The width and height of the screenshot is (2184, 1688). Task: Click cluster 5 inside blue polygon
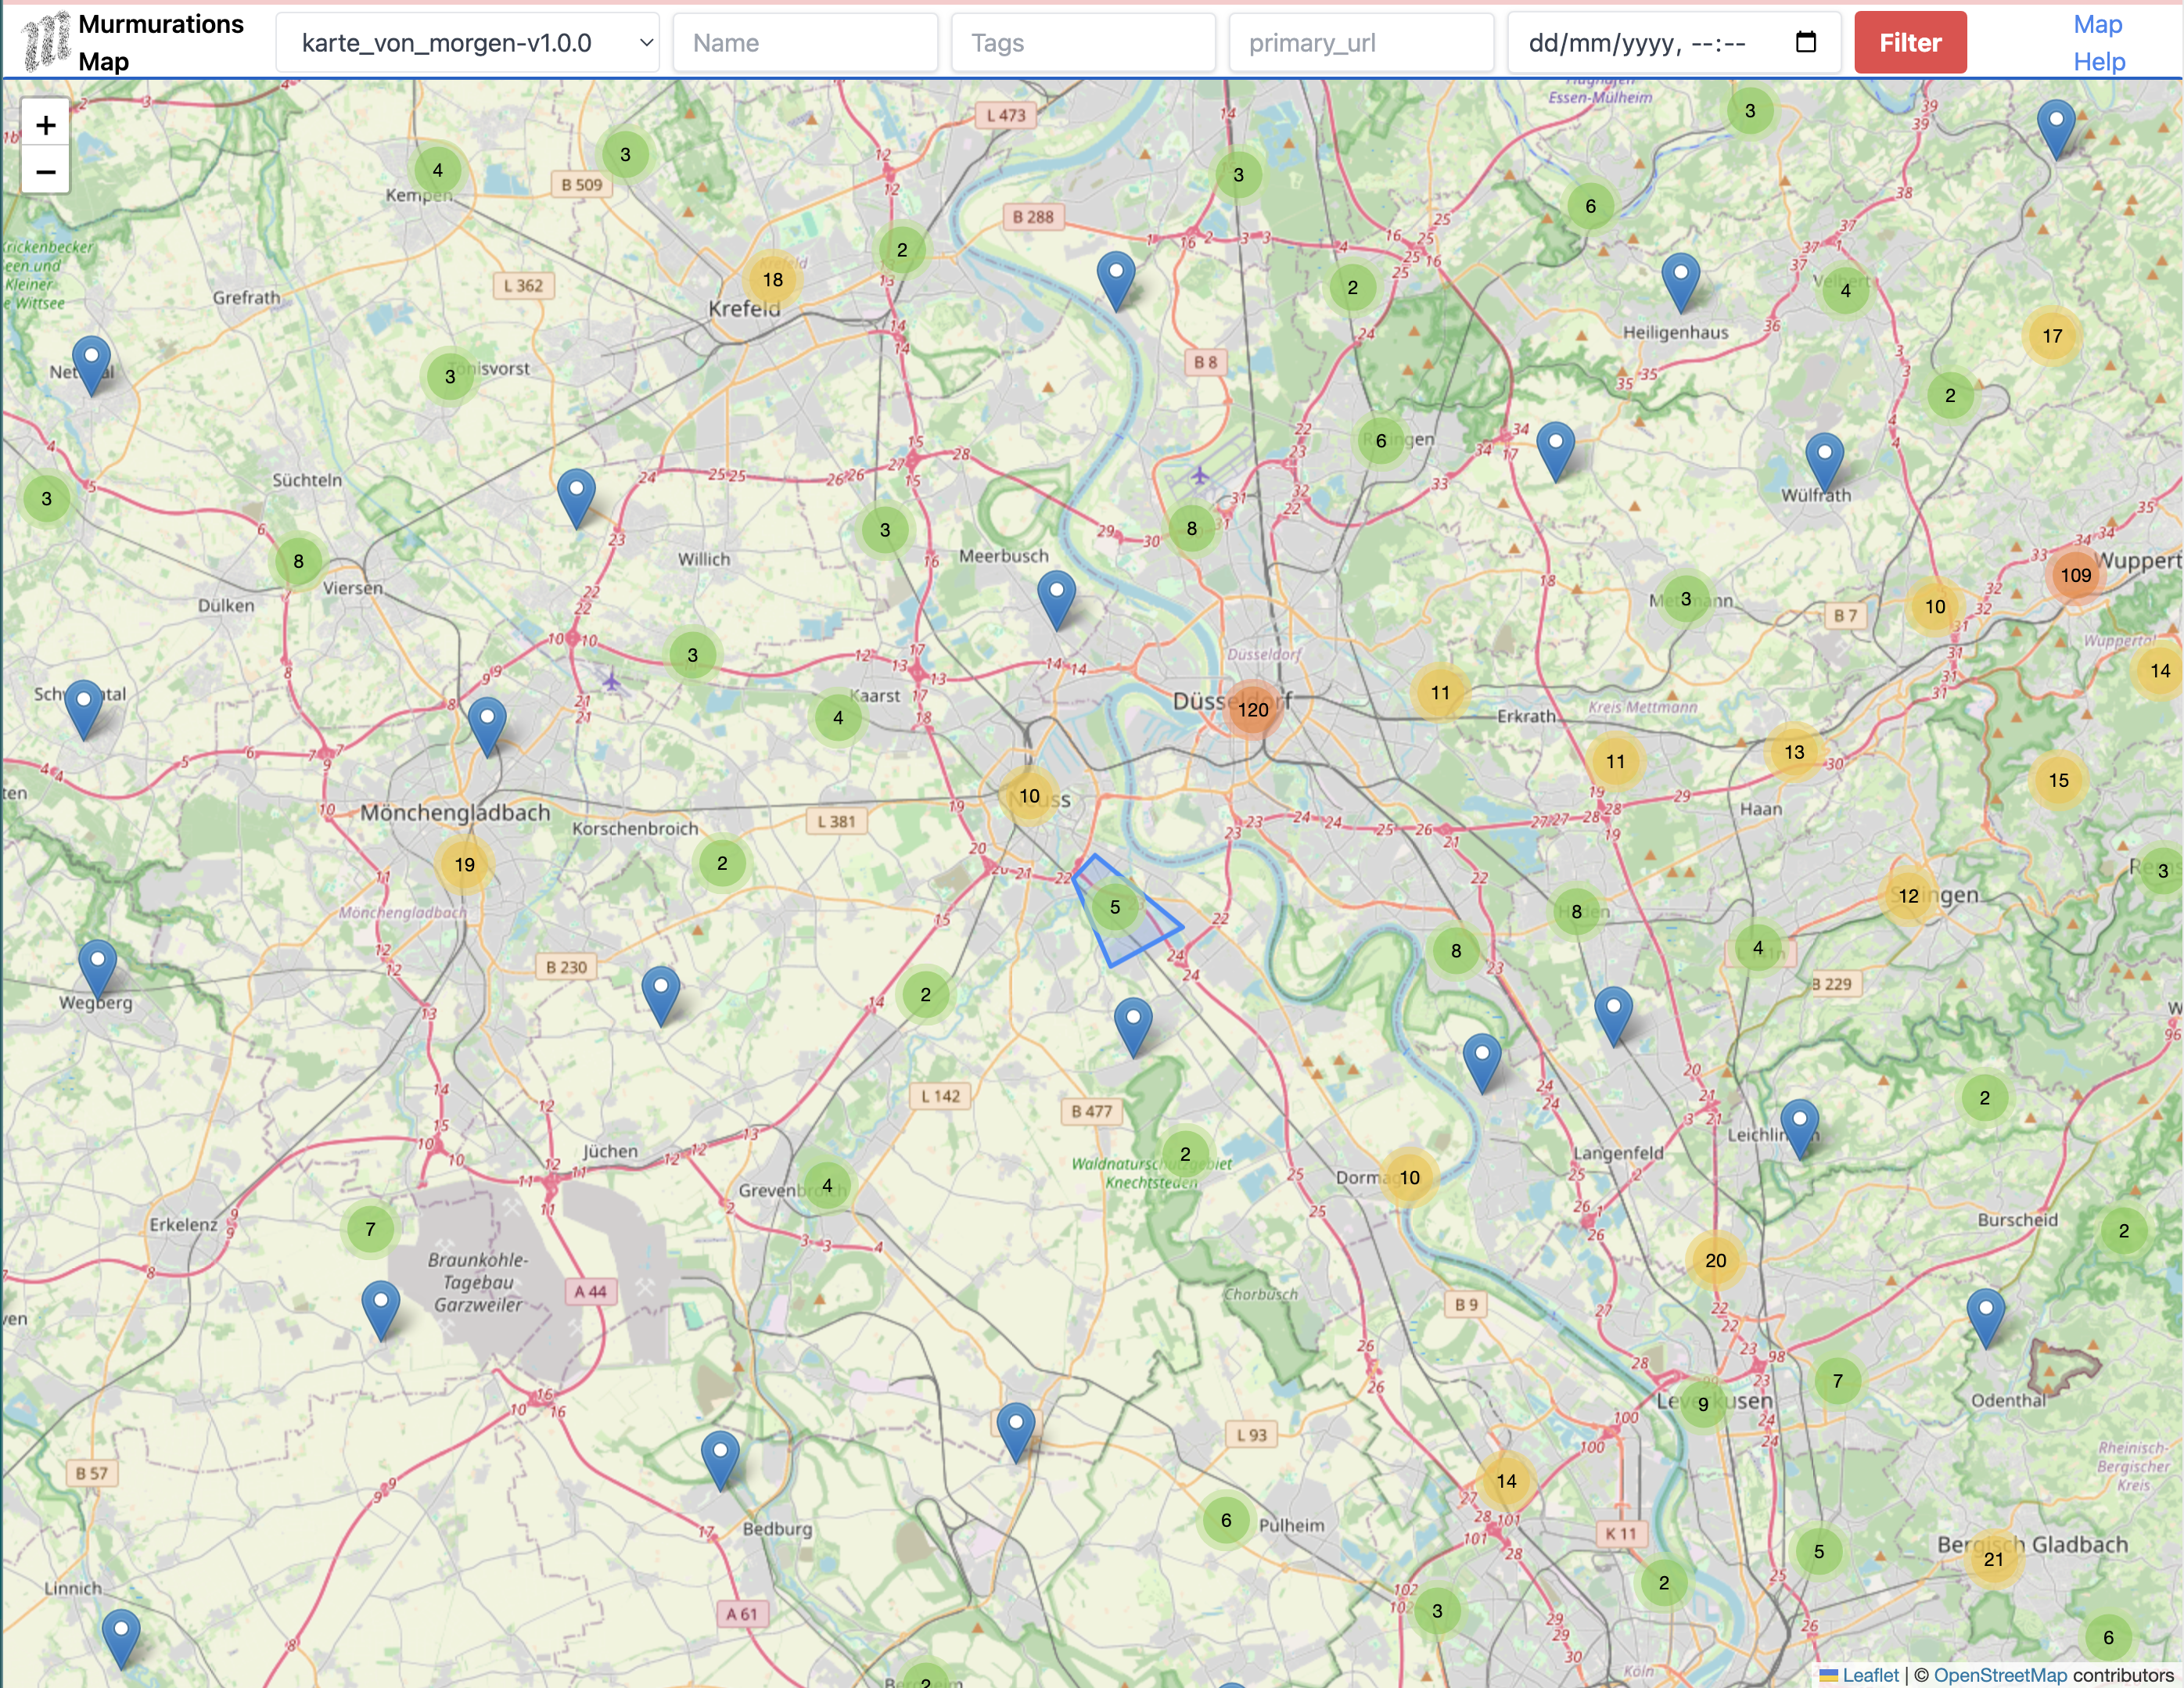click(x=1114, y=907)
